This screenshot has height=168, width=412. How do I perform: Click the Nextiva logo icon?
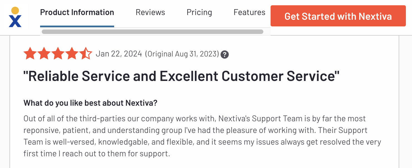tap(15, 17)
